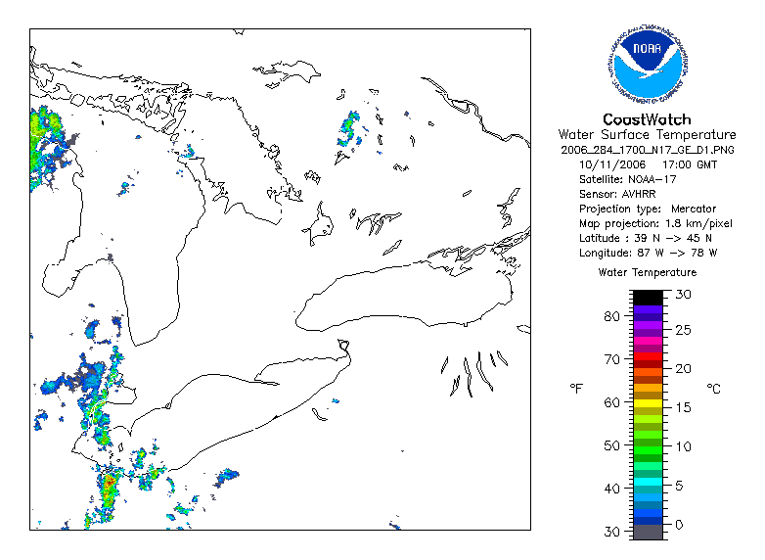Click the 20 Celsius tick label
Screen dimensions: 765x560
pos(683,369)
